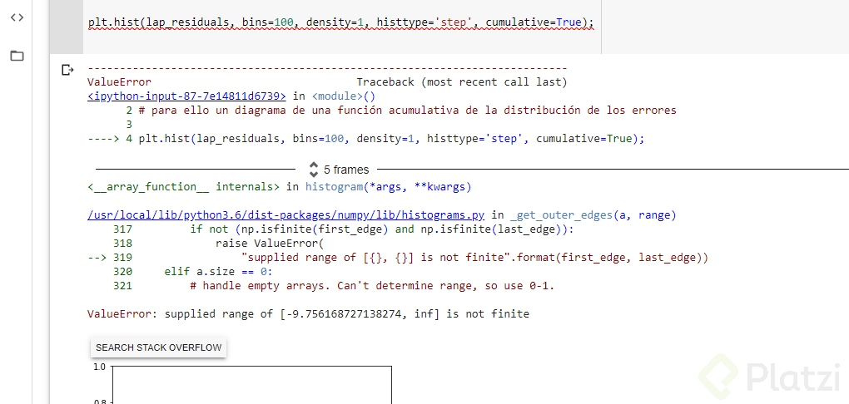Screen dimensions: 849x404
Task: Click the code cell's left gutter area
Action: pyautogui.click(x=66, y=27)
